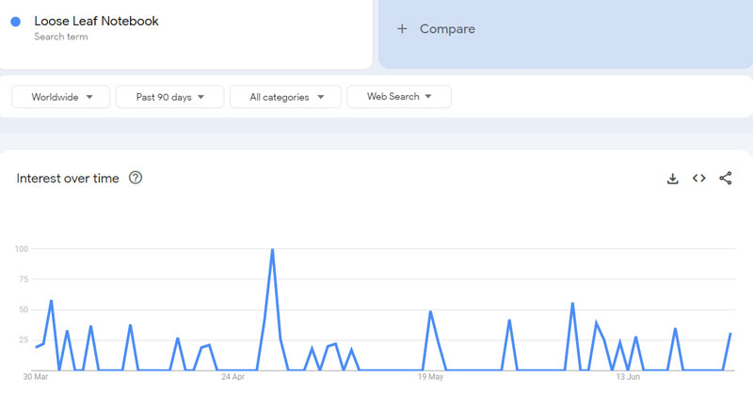Click the Loose Leaf Notebook search term
Image resolution: width=753 pixels, height=393 pixels.
point(96,21)
